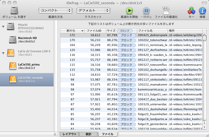Open the コンパクト optimization method dropdown
The height and width of the screenshot is (137, 209).
click(55, 10)
